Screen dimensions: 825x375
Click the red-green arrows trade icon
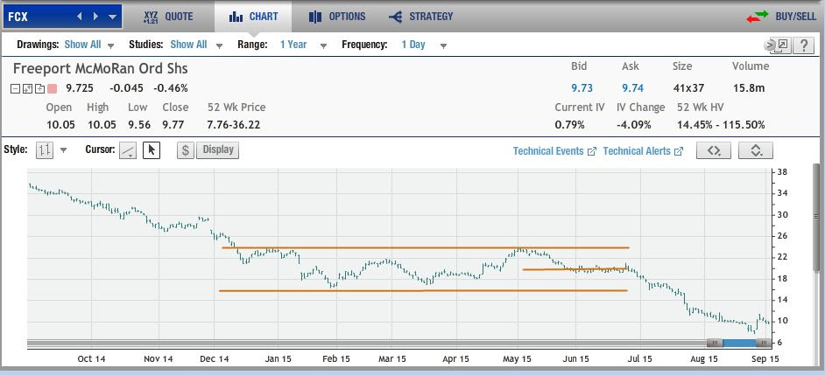tap(758, 17)
